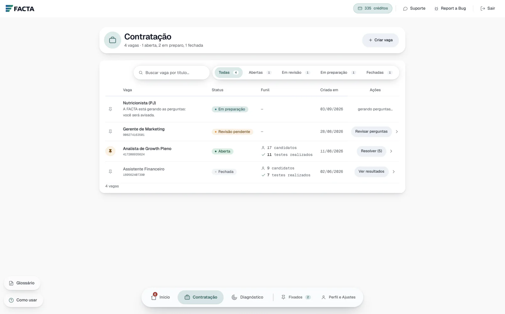Select Contratação in bottom nav
This screenshot has width=505, height=314.
201,297
